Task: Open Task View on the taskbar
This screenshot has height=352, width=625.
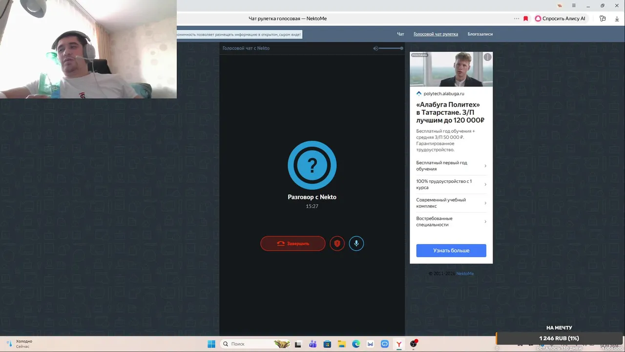Action: [x=298, y=344]
